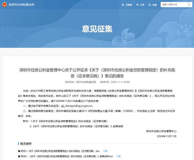Open 附件2 起草说明.doc file name

pos(67,156)
